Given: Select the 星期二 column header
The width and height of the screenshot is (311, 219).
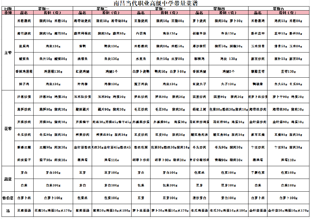Looking at the screenshot, I should point(102,8).
